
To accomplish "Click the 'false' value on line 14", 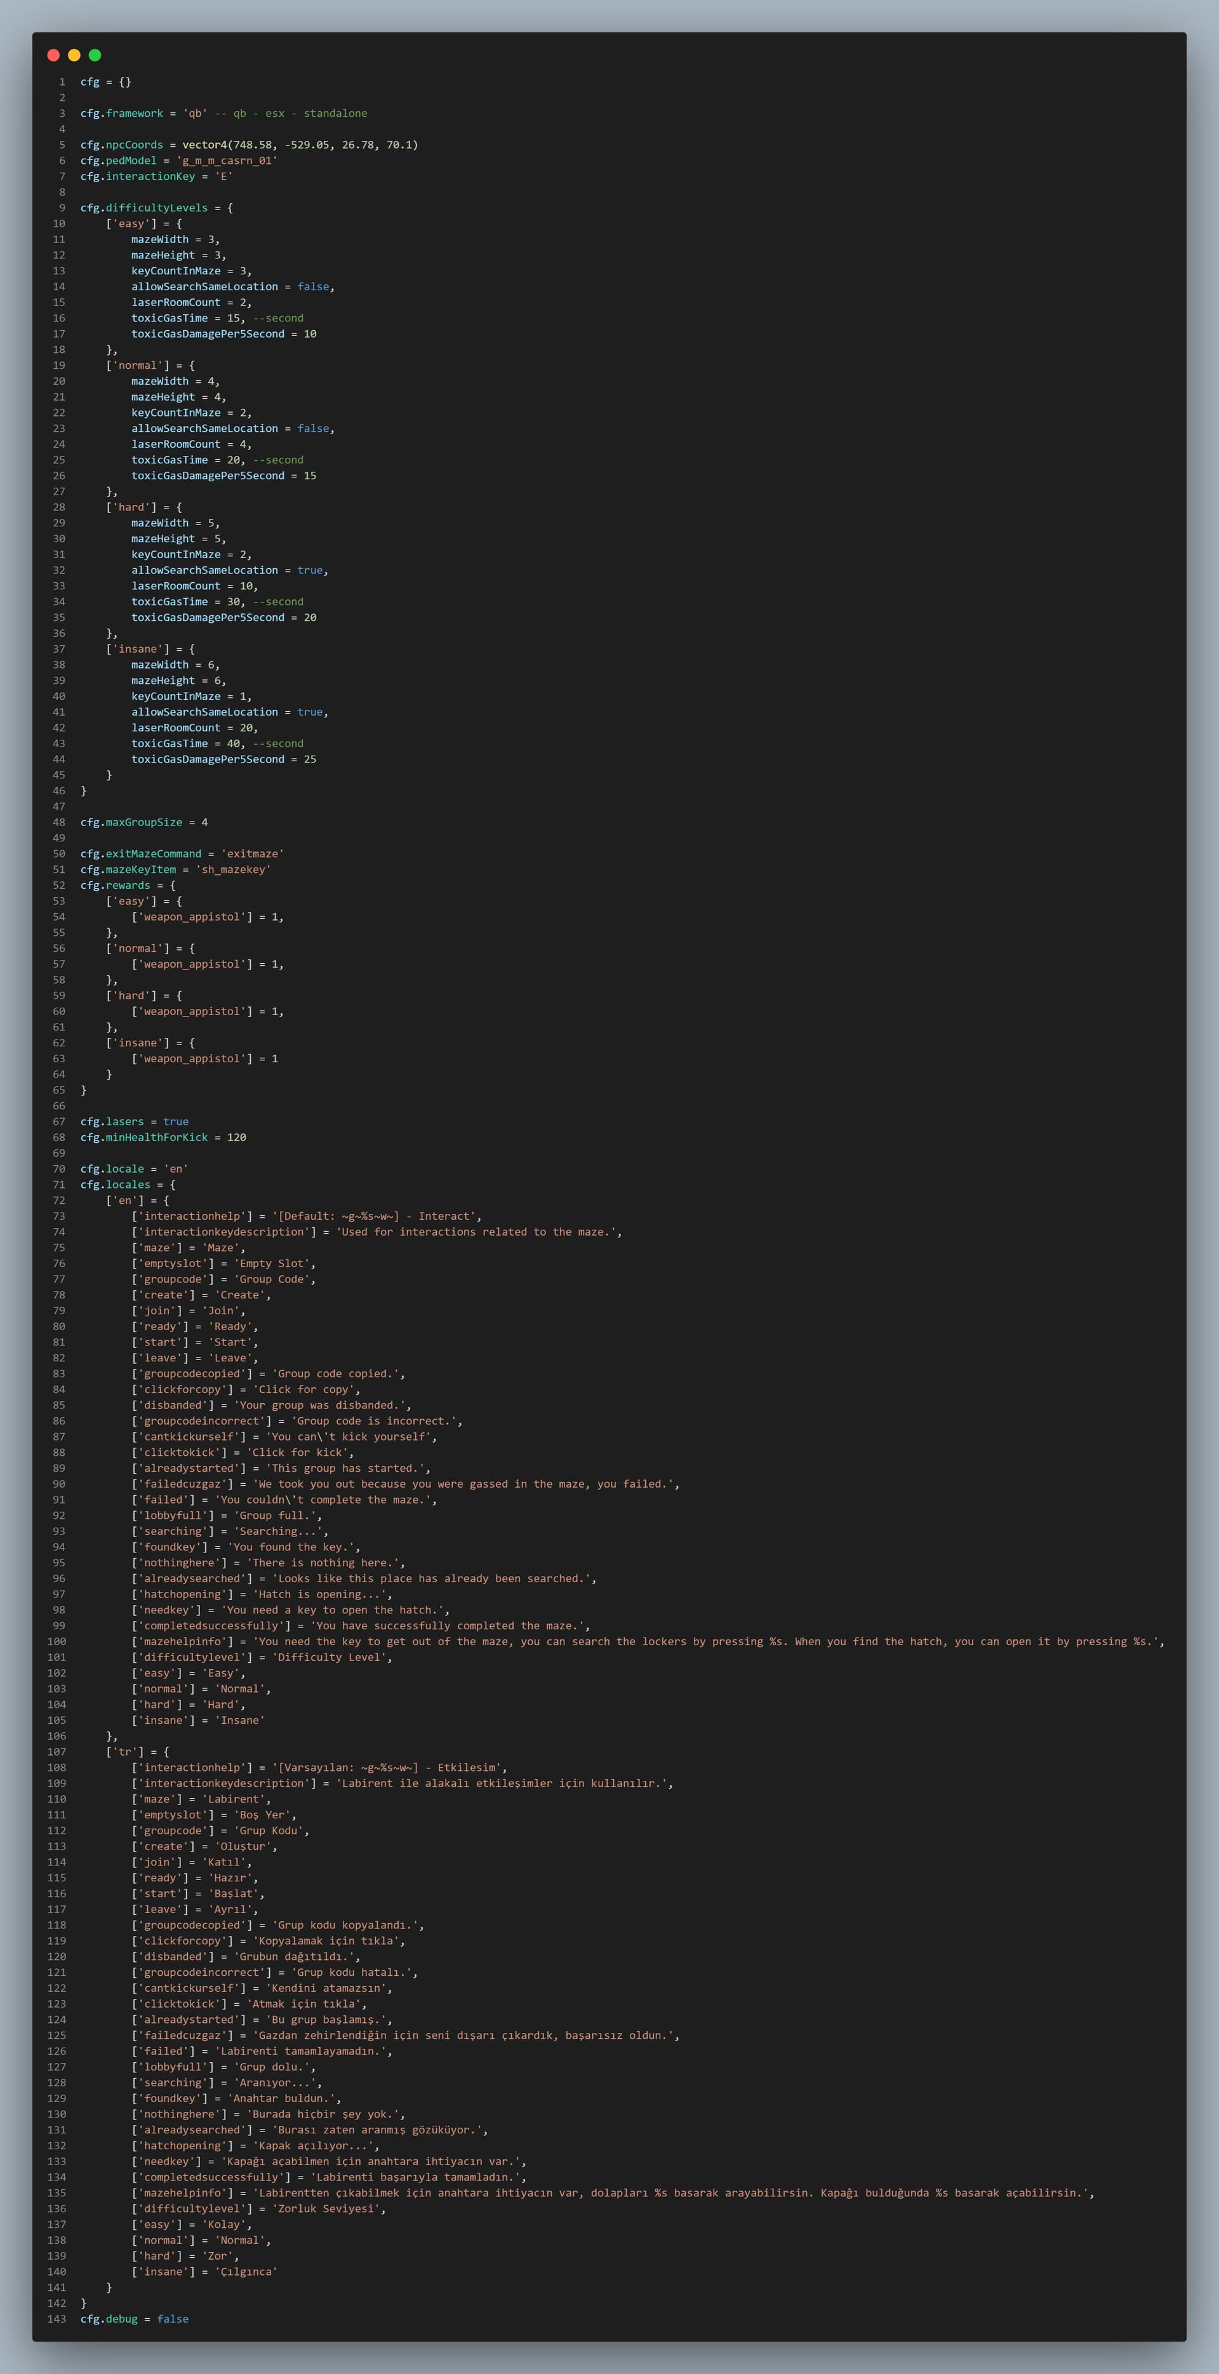I will pyautogui.click(x=313, y=286).
